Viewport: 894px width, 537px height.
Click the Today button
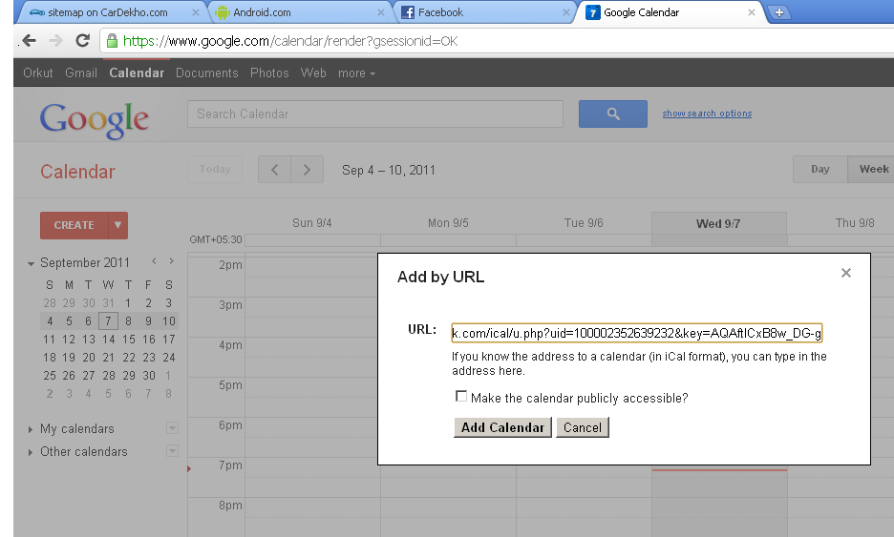(x=215, y=169)
